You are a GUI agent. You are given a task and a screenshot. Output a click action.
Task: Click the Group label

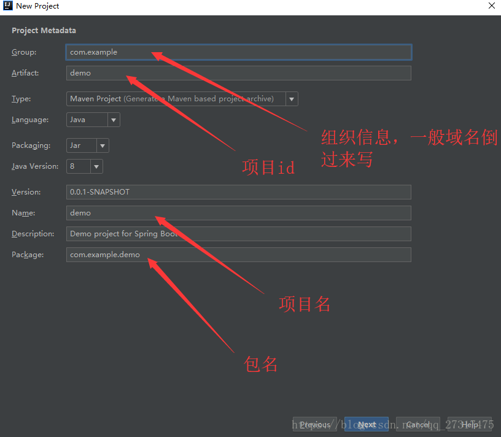point(24,52)
